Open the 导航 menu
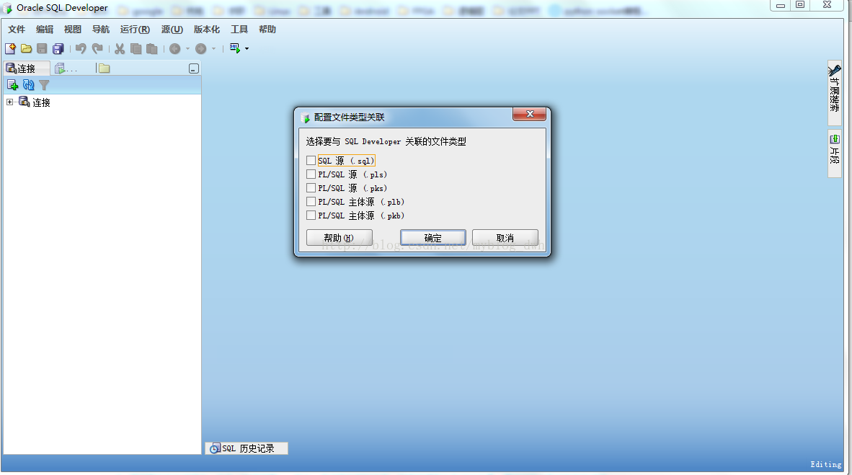852x475 pixels. (x=100, y=30)
